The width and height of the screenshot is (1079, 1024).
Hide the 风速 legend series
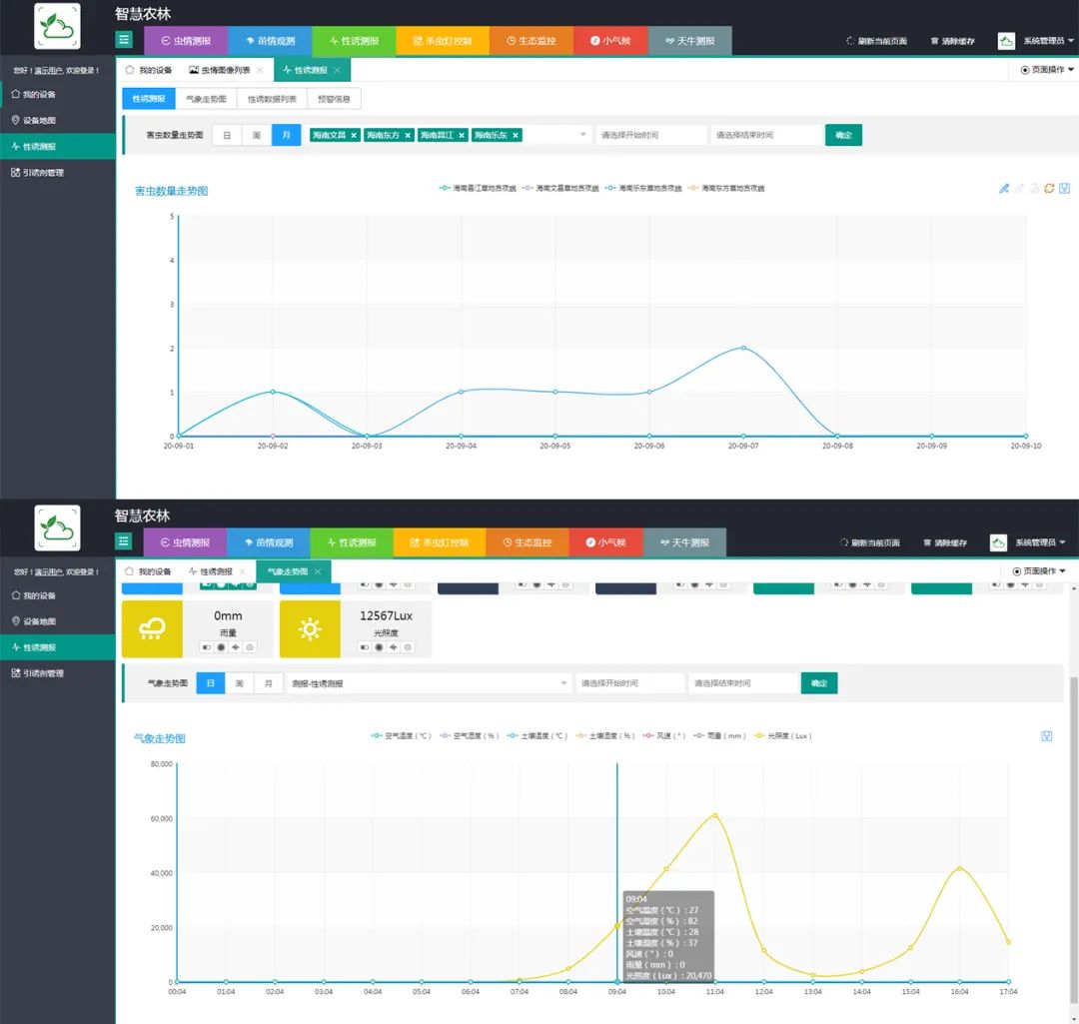(x=664, y=735)
